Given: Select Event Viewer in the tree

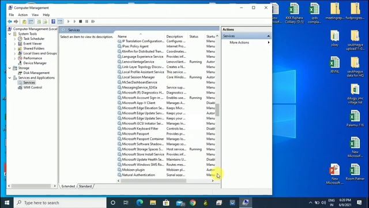Looking at the screenshot, I should 32,44.
